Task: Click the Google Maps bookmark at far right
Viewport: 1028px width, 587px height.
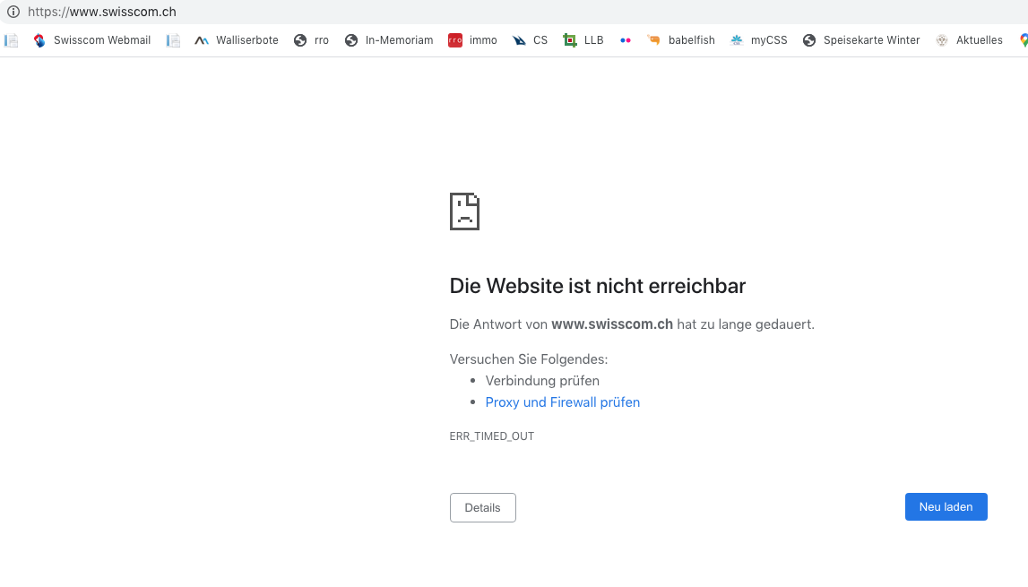Action: pyautogui.click(x=1024, y=40)
